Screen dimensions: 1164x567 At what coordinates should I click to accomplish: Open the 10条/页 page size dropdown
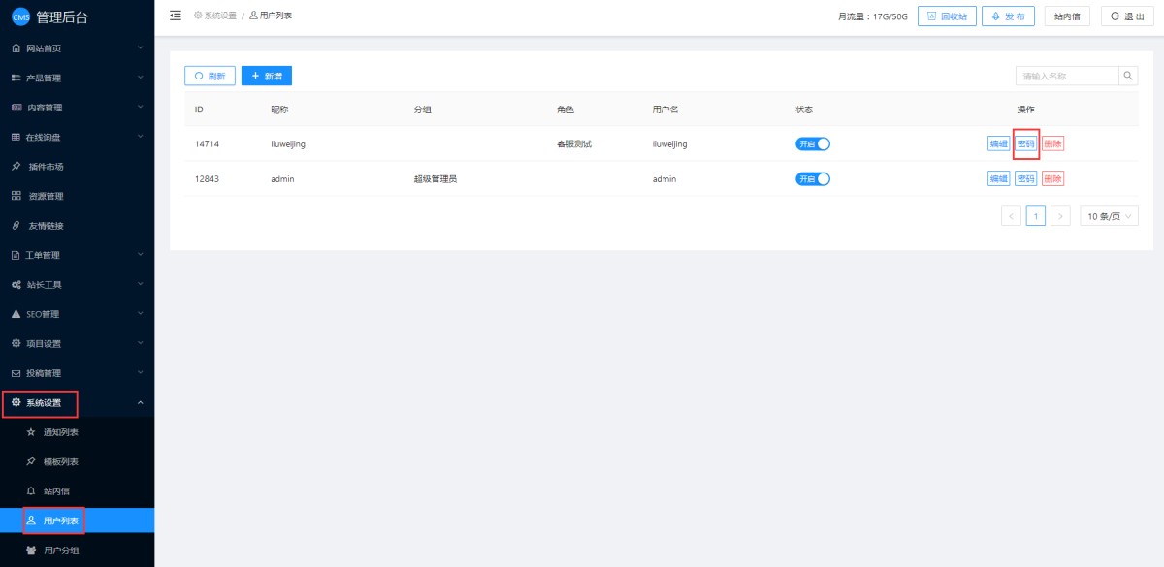1109,216
